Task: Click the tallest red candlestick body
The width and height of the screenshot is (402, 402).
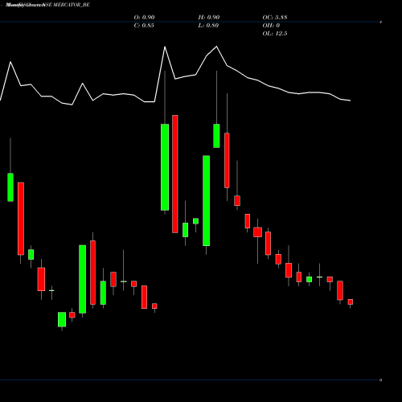Action: [x=175, y=174]
